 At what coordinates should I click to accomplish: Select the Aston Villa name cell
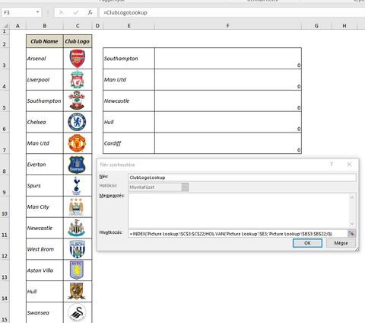pyautogui.click(x=44, y=270)
